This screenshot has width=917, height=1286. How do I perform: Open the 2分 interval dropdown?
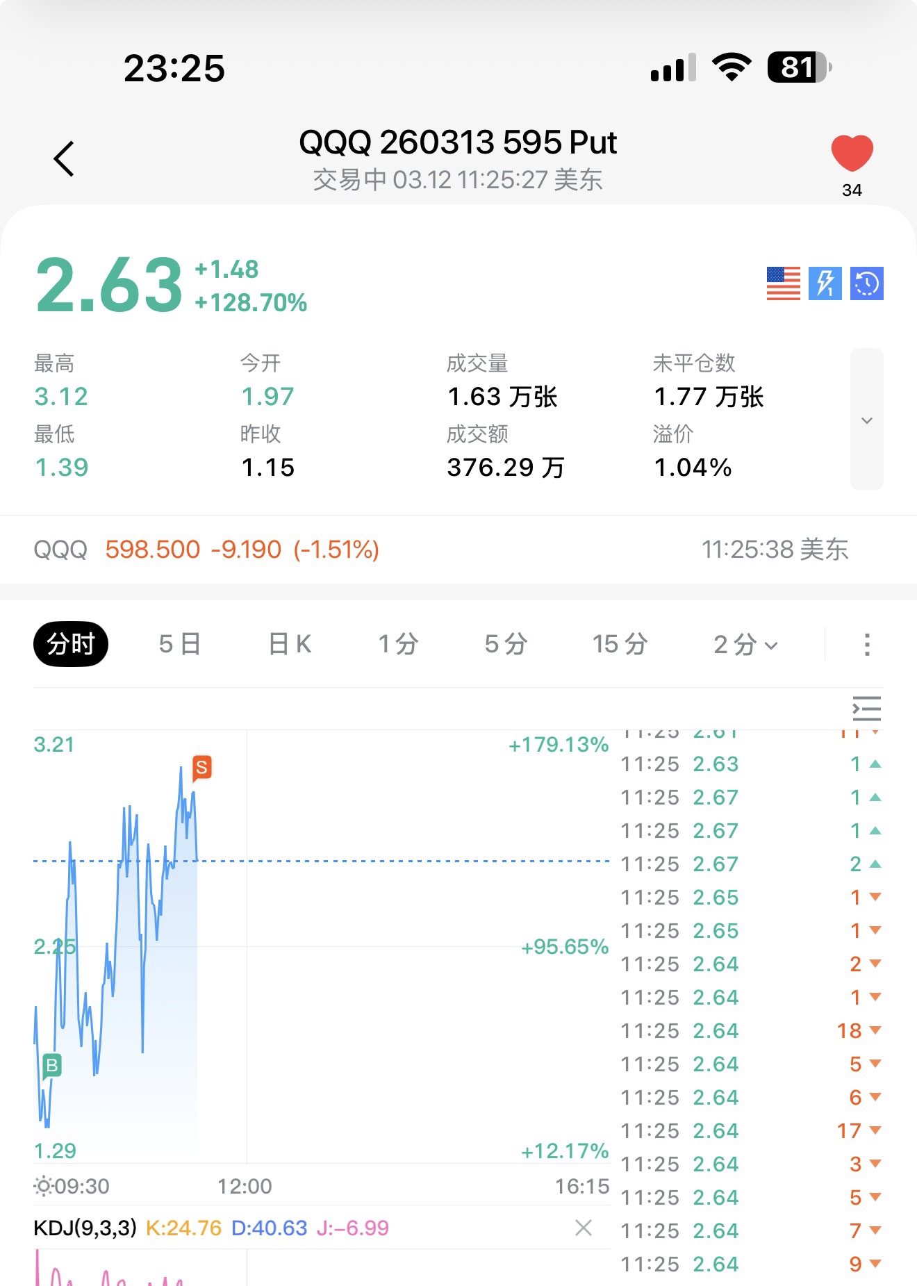click(745, 644)
